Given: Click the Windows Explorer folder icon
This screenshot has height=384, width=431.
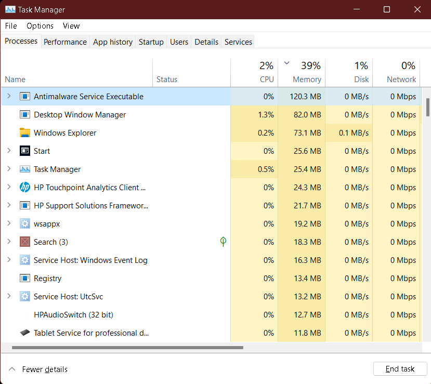Looking at the screenshot, I should pyautogui.click(x=25, y=133).
